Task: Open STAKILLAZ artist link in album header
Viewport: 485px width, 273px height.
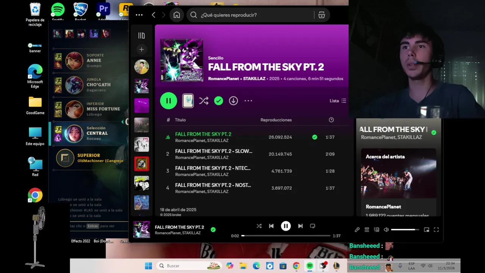Action: pos(254,79)
